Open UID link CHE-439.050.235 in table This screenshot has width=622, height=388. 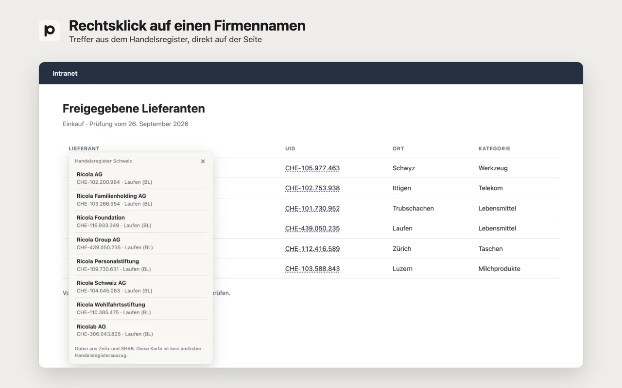click(312, 228)
